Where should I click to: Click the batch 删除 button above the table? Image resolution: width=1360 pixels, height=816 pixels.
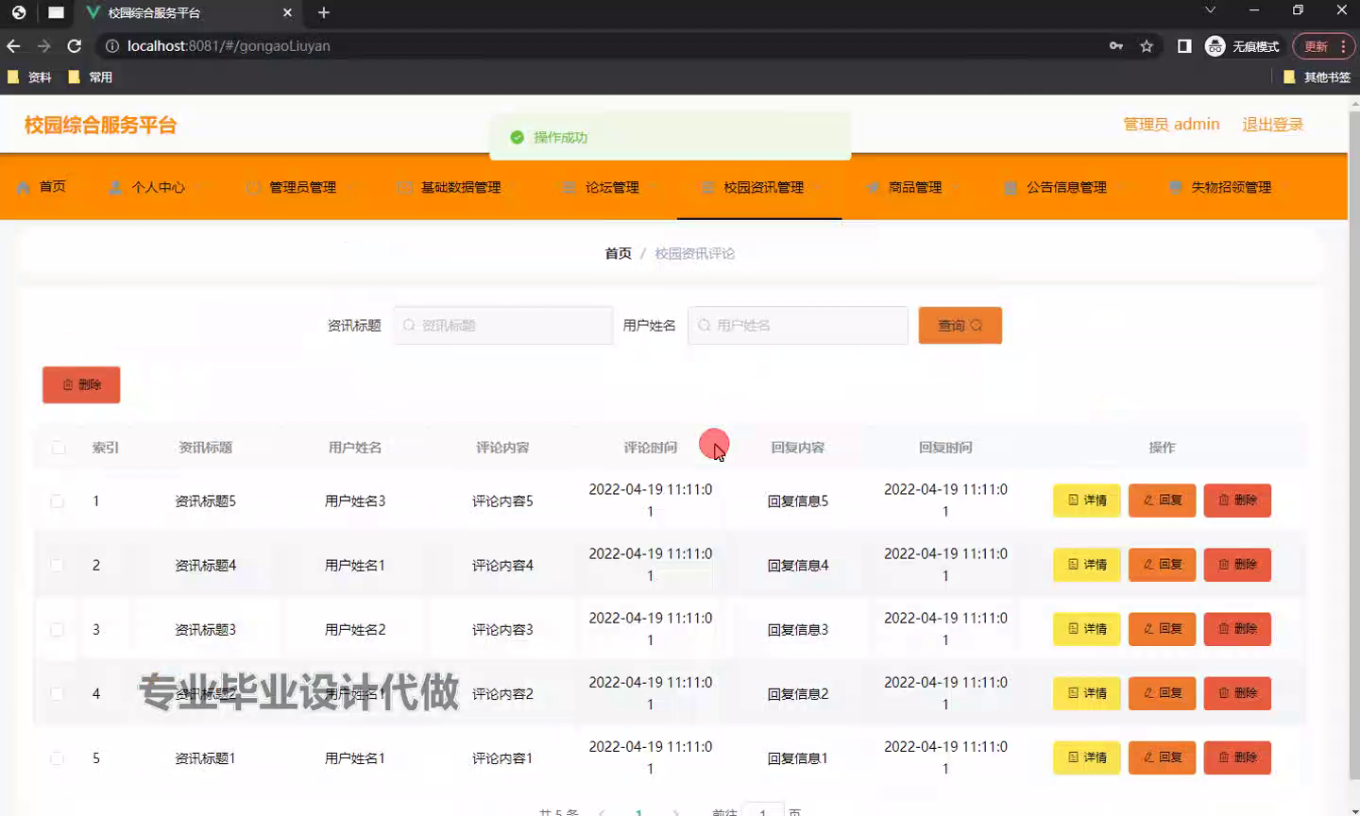click(x=81, y=384)
